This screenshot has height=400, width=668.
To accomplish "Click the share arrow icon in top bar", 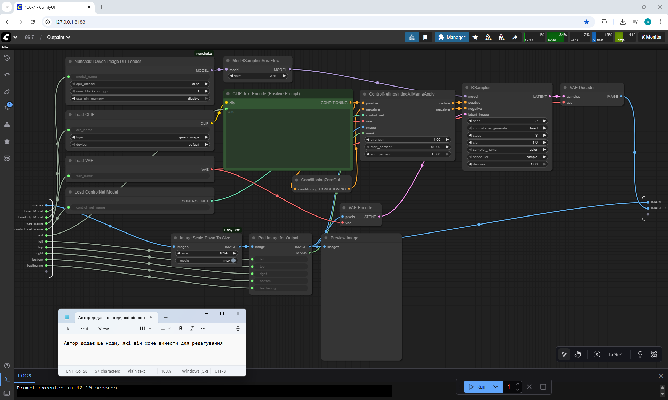I will point(515,37).
